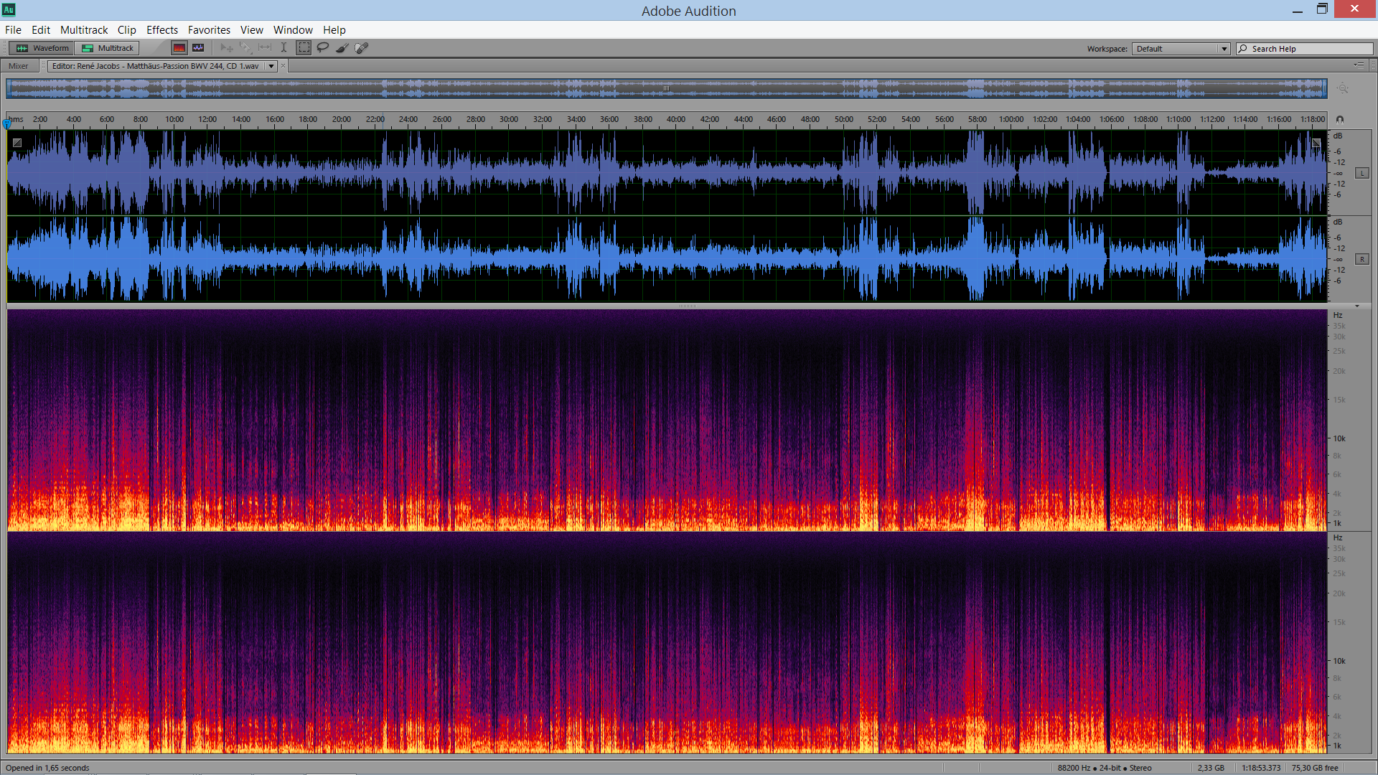Switch to Multitrack view
1378x775 pixels.
click(108, 48)
